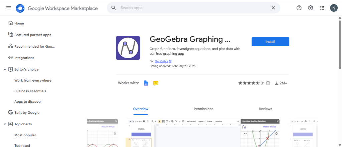The image size is (342, 147).
Task: Click the rating info icon
Action: tap(268, 83)
